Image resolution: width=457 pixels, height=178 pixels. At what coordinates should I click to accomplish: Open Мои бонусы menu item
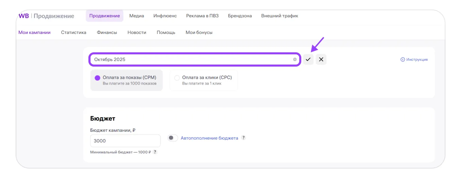pos(199,33)
